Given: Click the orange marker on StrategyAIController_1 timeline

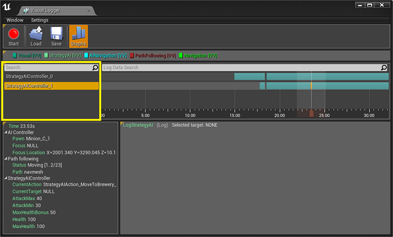Looking at the screenshot, I should pos(311,86).
